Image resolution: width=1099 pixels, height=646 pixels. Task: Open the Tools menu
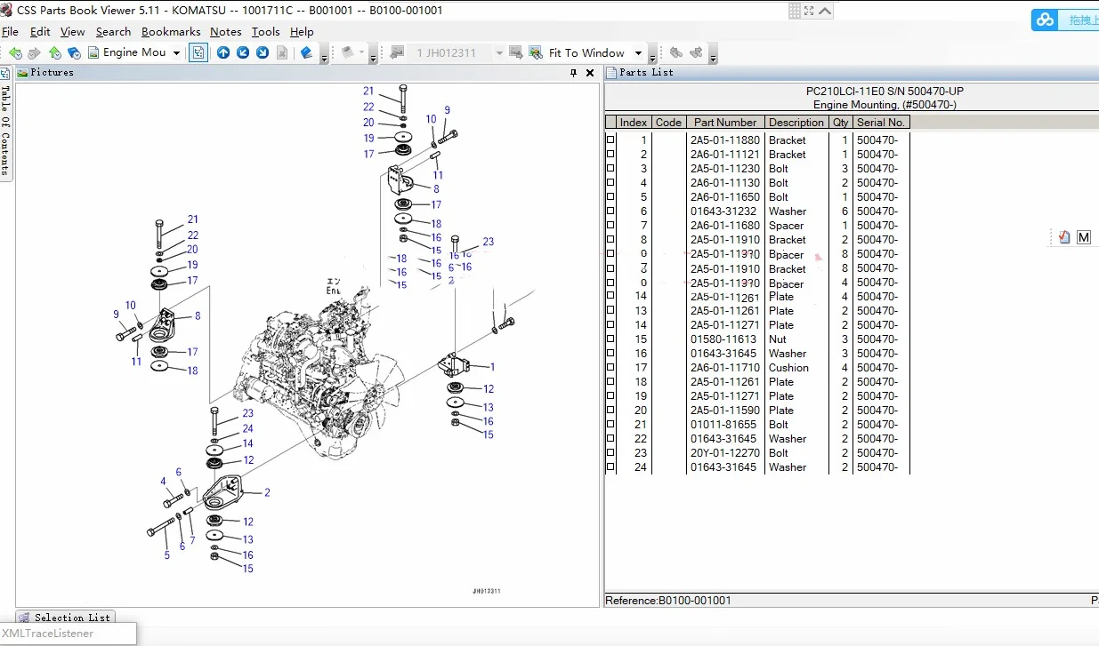265,31
